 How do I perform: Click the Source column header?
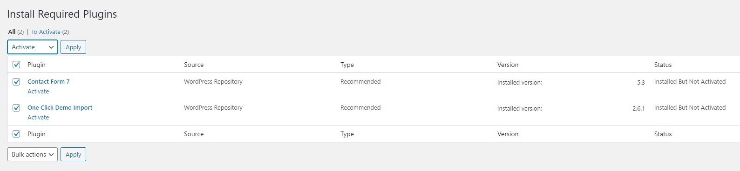click(194, 65)
